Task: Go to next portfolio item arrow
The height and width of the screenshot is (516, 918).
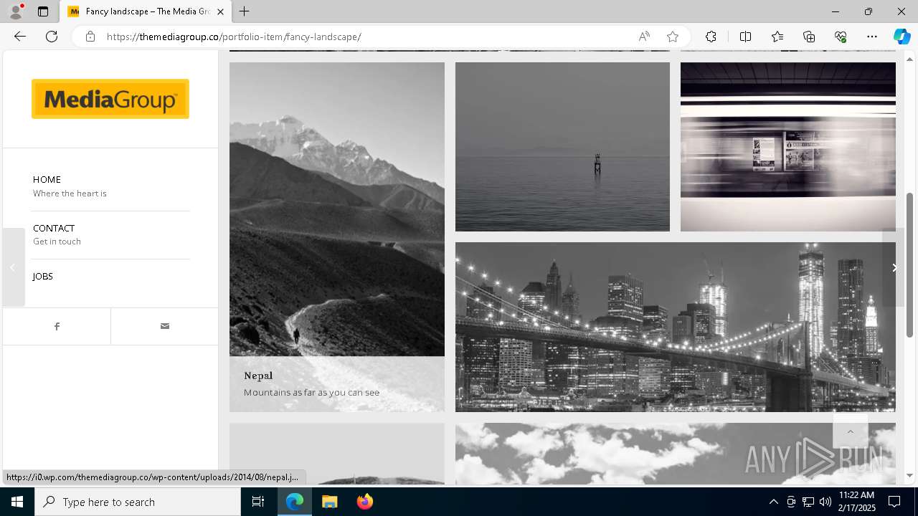Action: (894, 267)
